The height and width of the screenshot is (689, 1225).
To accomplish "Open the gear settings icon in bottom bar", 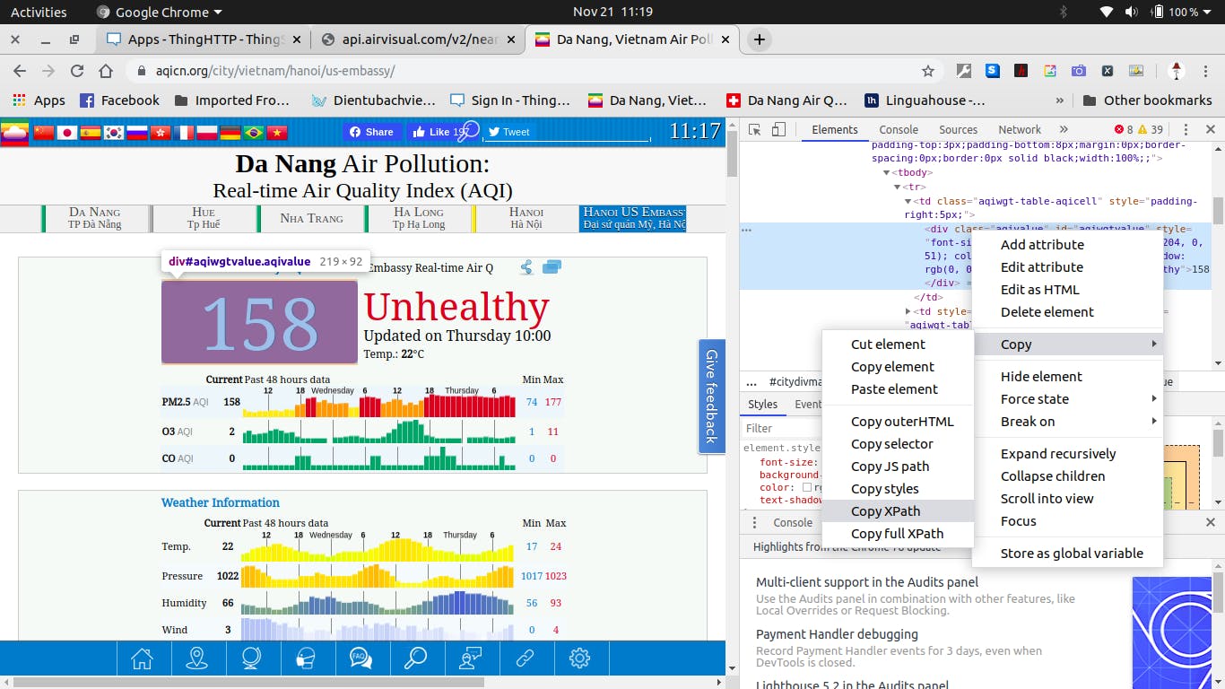I will [579, 658].
